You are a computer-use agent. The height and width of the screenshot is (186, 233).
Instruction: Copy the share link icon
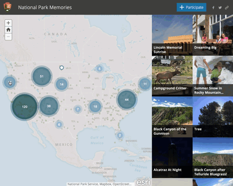tap(227, 7)
